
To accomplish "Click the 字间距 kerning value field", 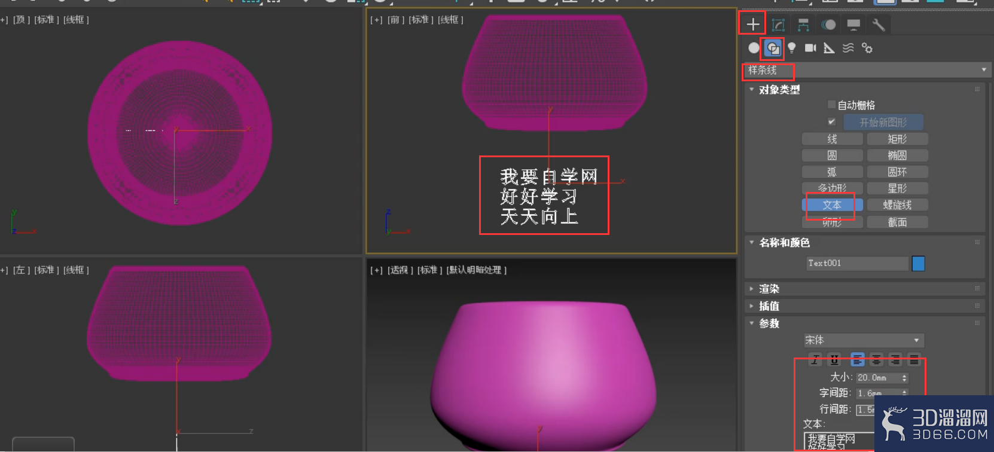I will [878, 393].
